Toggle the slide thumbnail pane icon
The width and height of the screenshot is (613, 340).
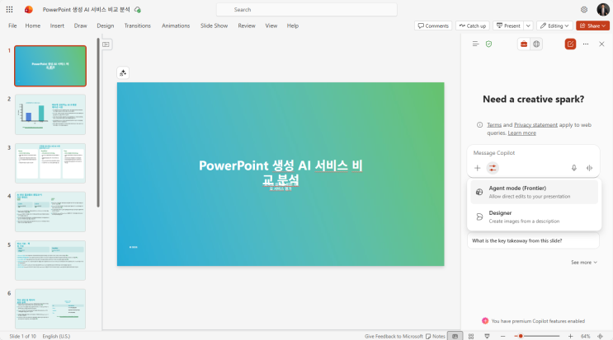click(x=106, y=44)
